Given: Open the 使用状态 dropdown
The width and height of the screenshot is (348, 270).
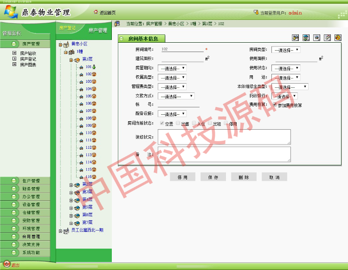Looking at the screenshot, I should tap(286, 68).
